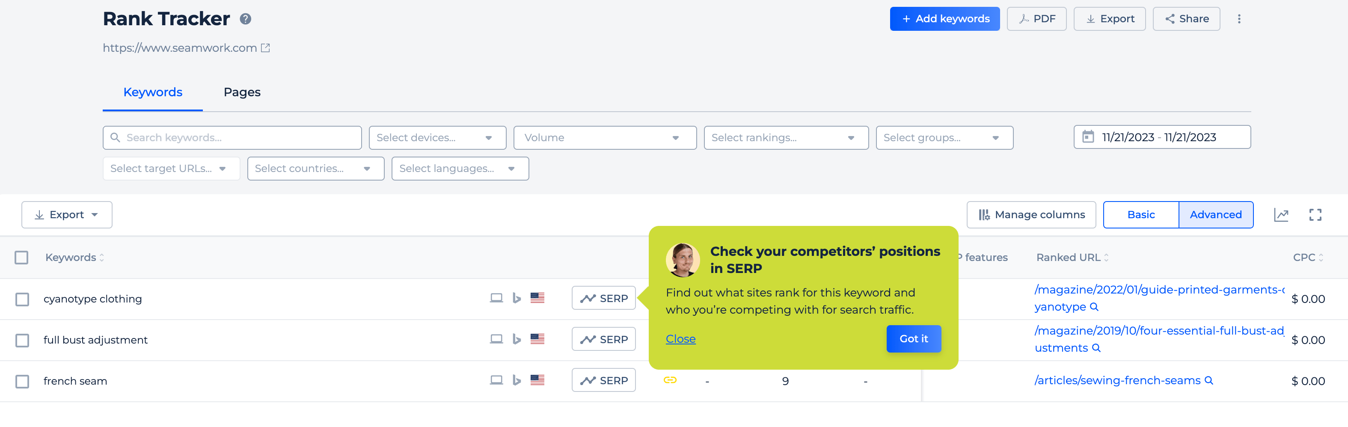Open the seamwork.com external link icon
This screenshot has height=427, width=1348.
coord(265,48)
